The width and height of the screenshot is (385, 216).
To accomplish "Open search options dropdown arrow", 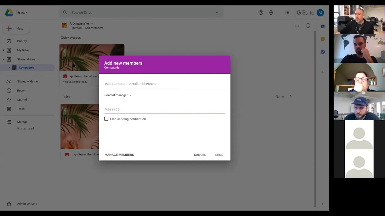I will point(217,13).
